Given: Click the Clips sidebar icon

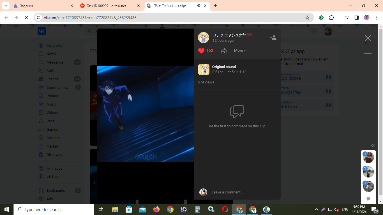Looking at the screenshot, I should (41, 121).
